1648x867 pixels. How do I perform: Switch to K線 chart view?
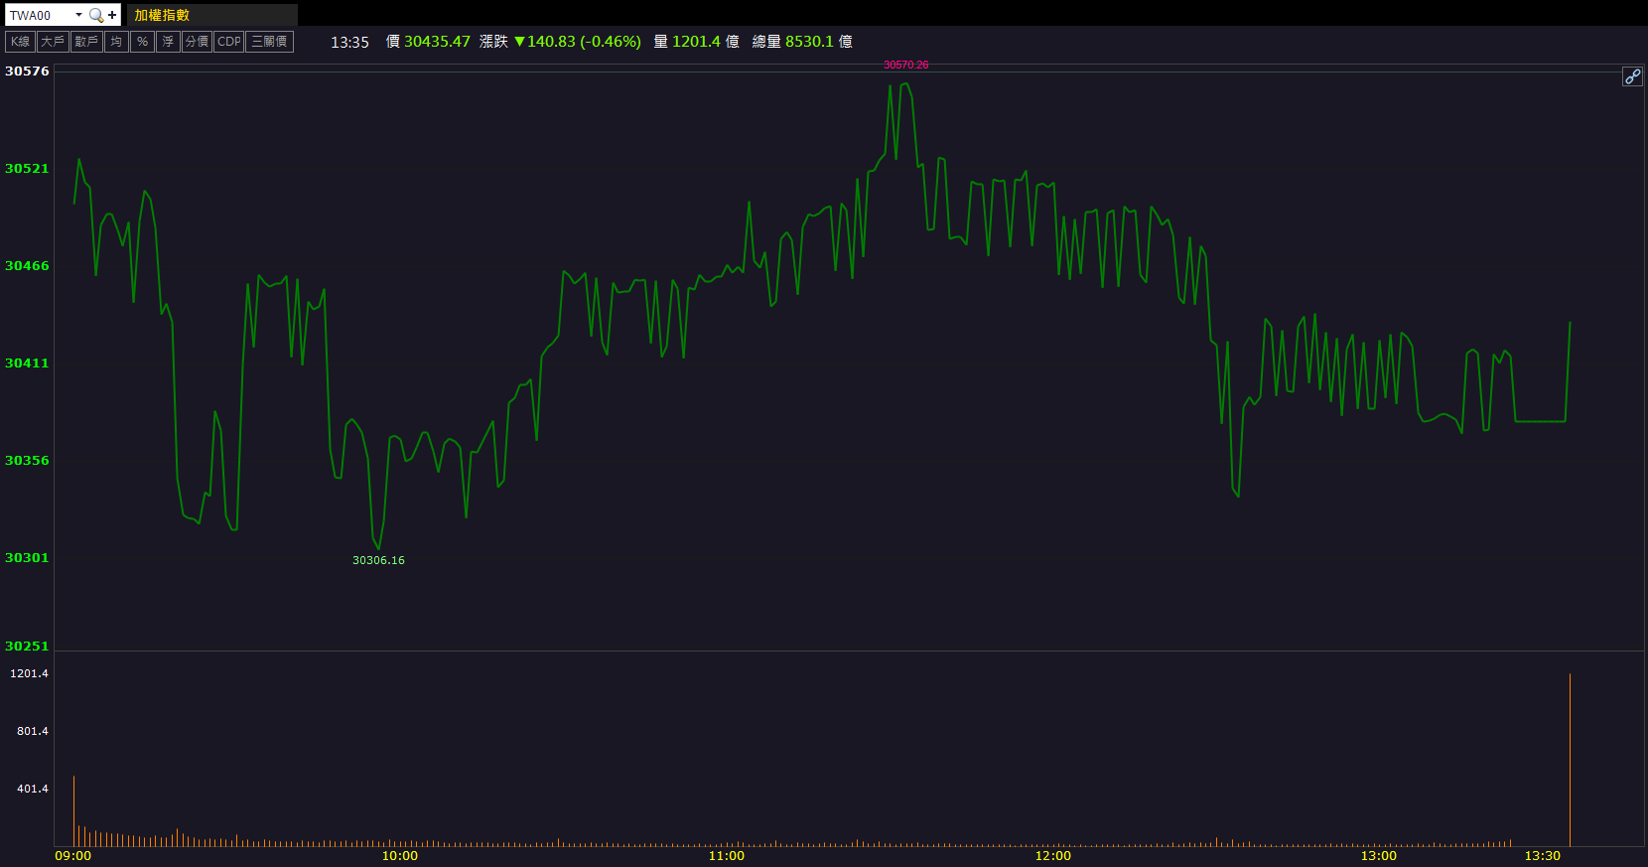click(x=20, y=42)
